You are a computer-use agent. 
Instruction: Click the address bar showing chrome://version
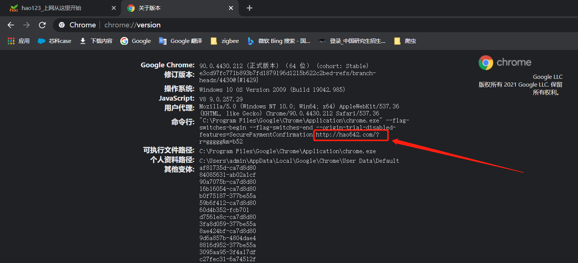pos(315,25)
